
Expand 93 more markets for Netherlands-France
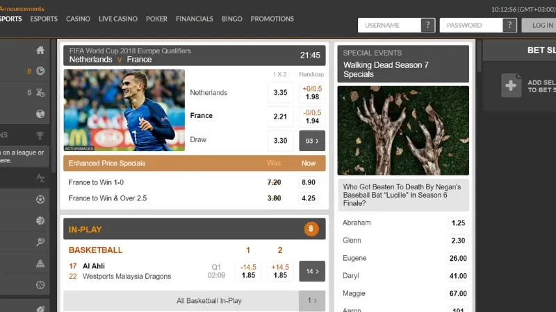tap(312, 141)
